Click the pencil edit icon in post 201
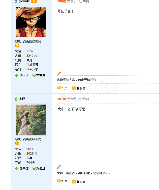 [x=59, y=167]
